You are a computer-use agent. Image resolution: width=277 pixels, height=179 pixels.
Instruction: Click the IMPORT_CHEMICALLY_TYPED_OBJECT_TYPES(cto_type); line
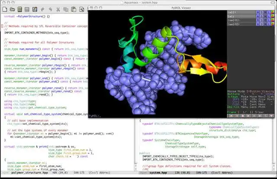(178, 156)
